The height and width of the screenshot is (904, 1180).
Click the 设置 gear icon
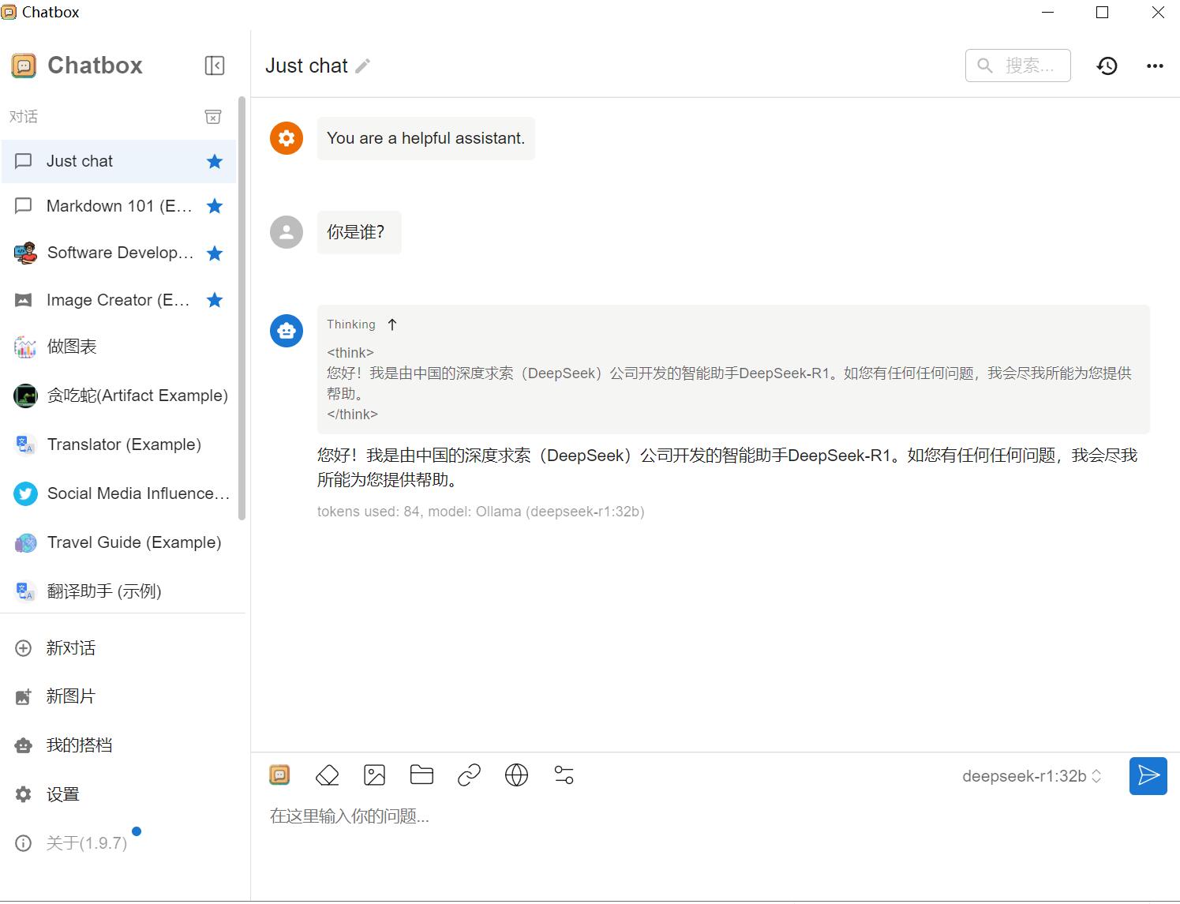click(24, 794)
